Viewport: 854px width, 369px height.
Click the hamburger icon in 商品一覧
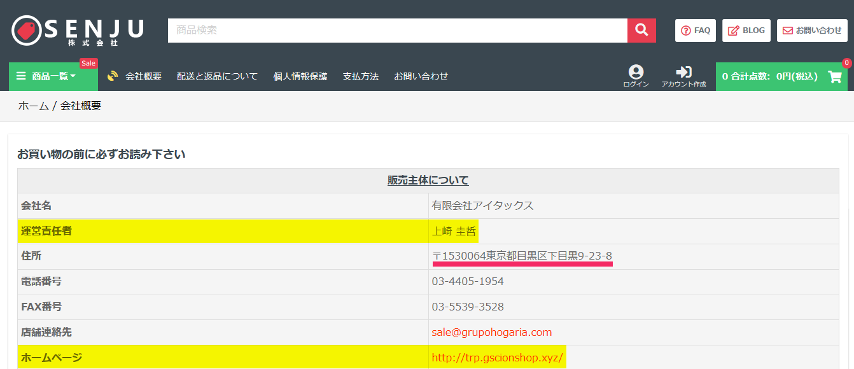click(21, 76)
